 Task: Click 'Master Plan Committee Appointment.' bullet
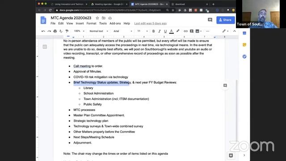[x=99, y=115]
